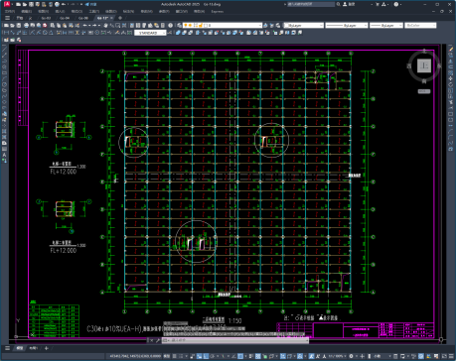The image size is (456, 361).
Task: Click the ViewCube 上 top face
Action: (424, 65)
